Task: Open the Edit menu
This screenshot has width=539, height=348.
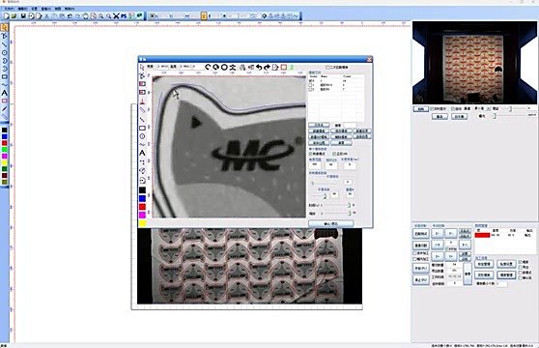Action: coord(22,9)
